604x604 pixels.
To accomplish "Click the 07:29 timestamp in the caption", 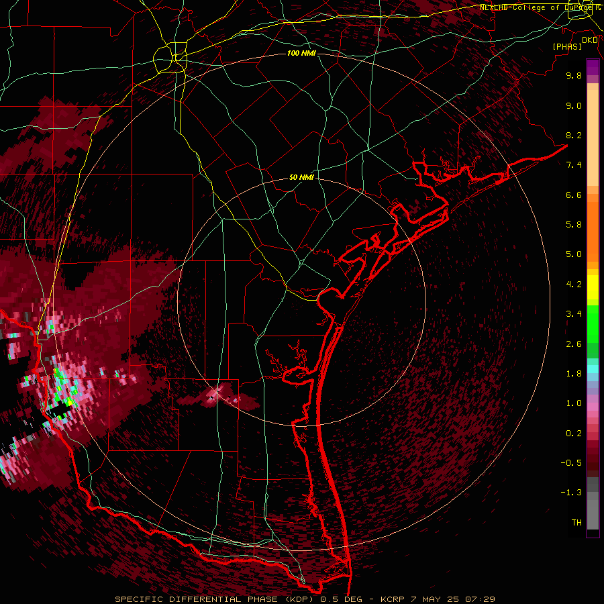I will point(480,599).
